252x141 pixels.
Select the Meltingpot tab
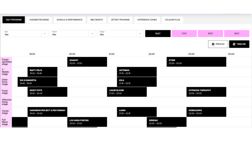pos(97,20)
